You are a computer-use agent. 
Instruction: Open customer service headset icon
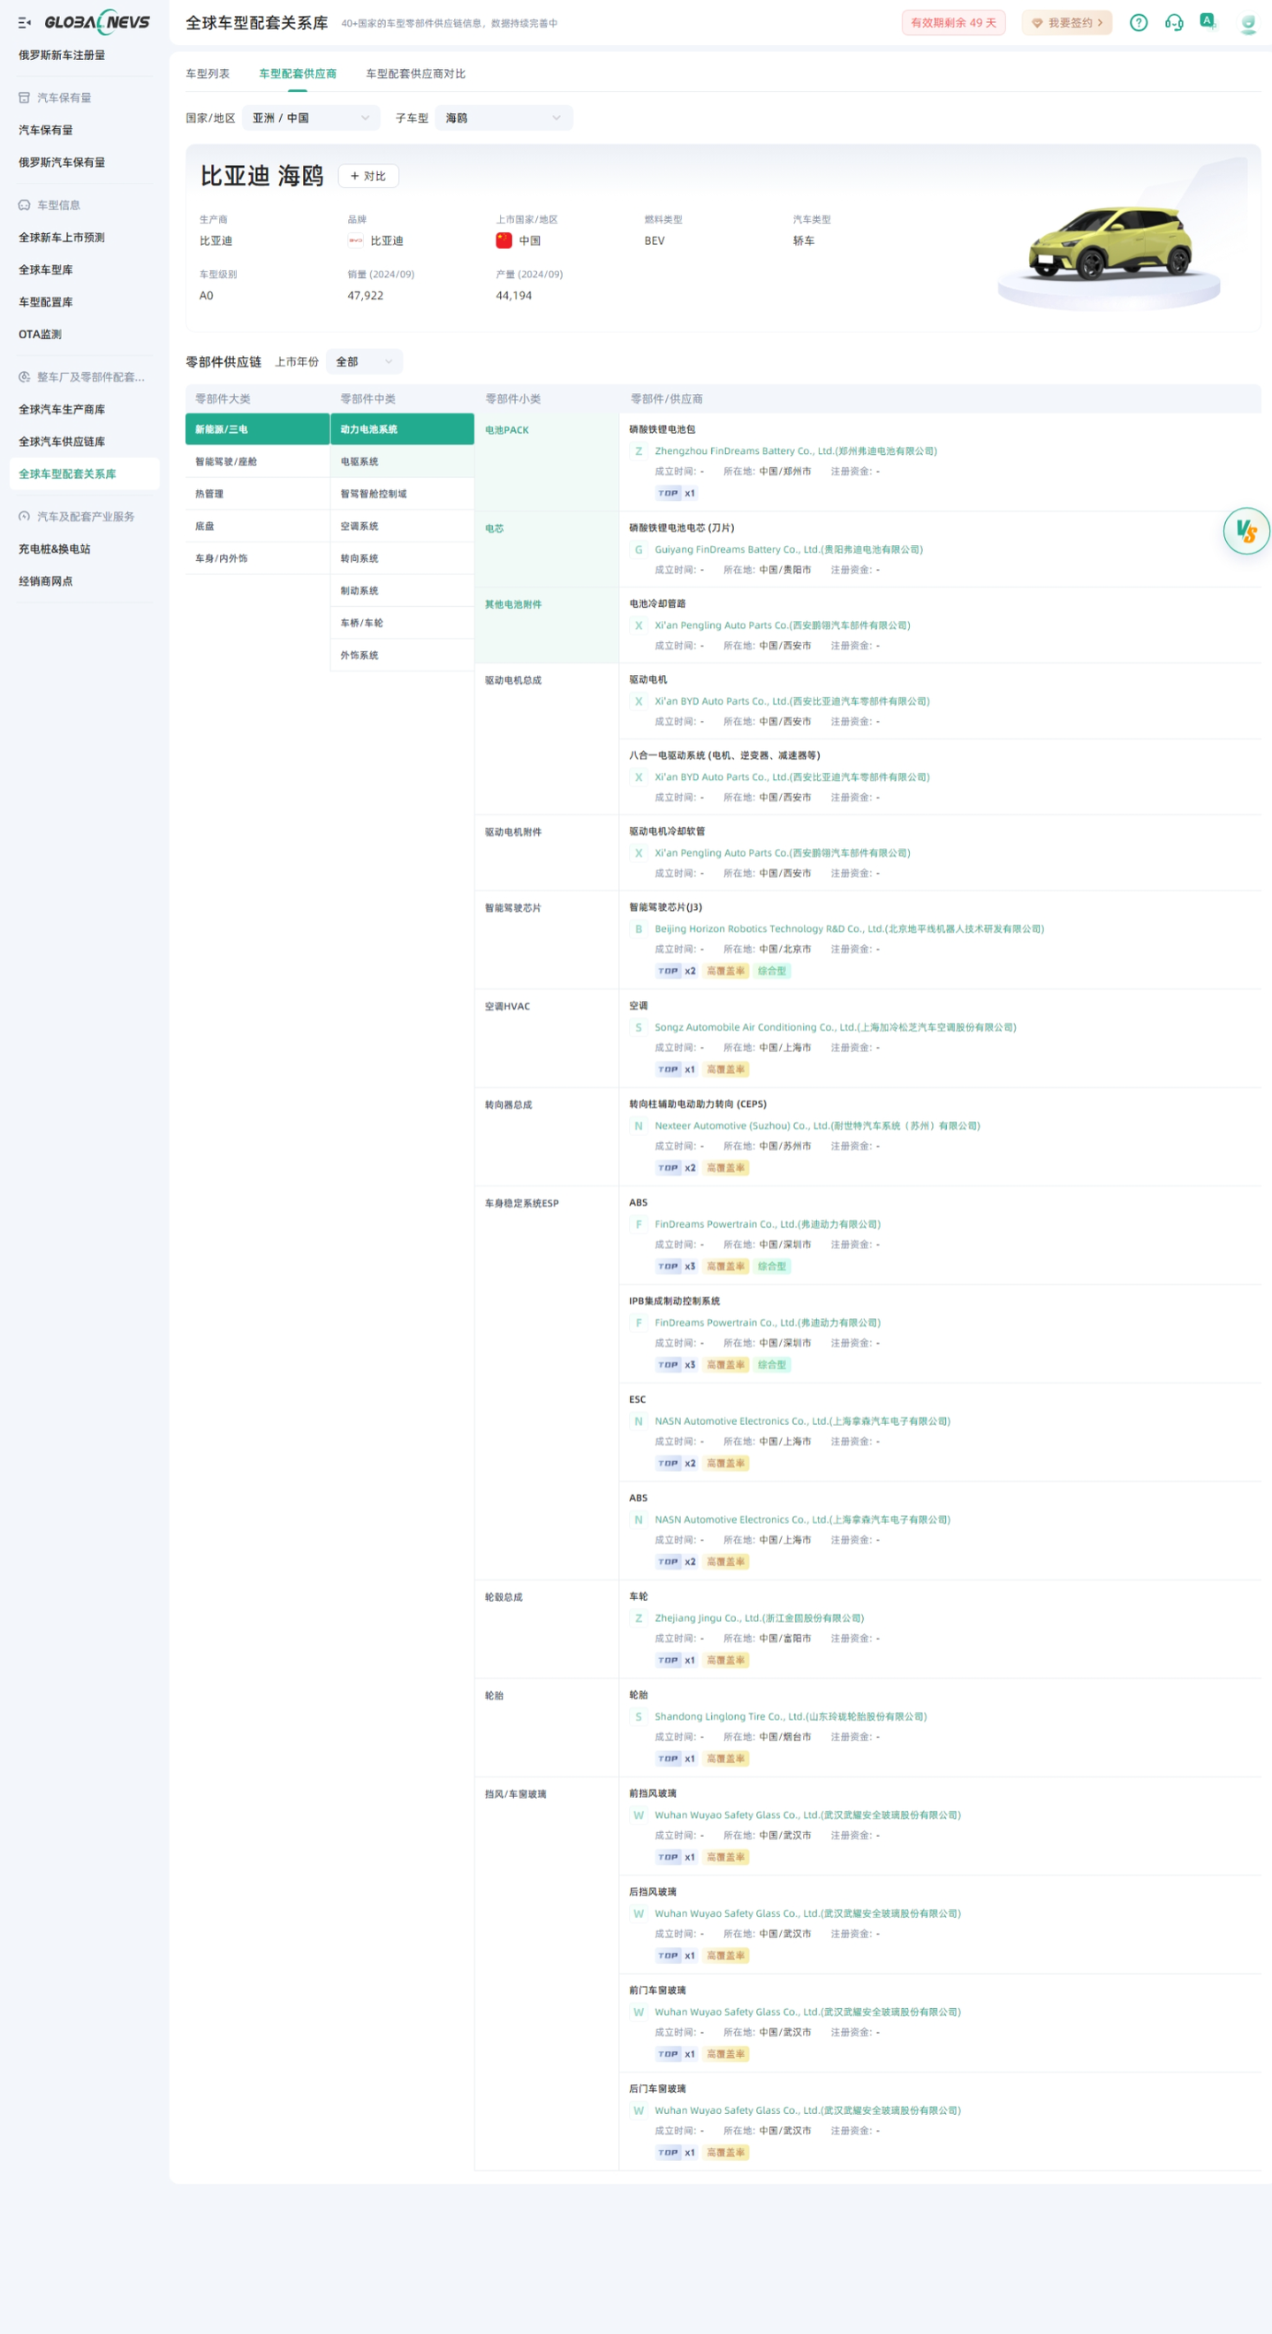[x=1174, y=23]
